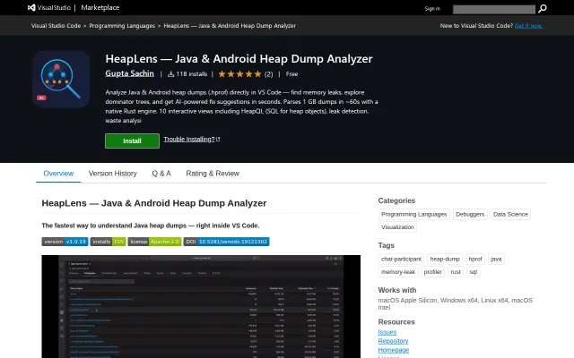Viewport: 574px width, 358px height.
Task: Open Trouble Installing help link
Action: 192,140
